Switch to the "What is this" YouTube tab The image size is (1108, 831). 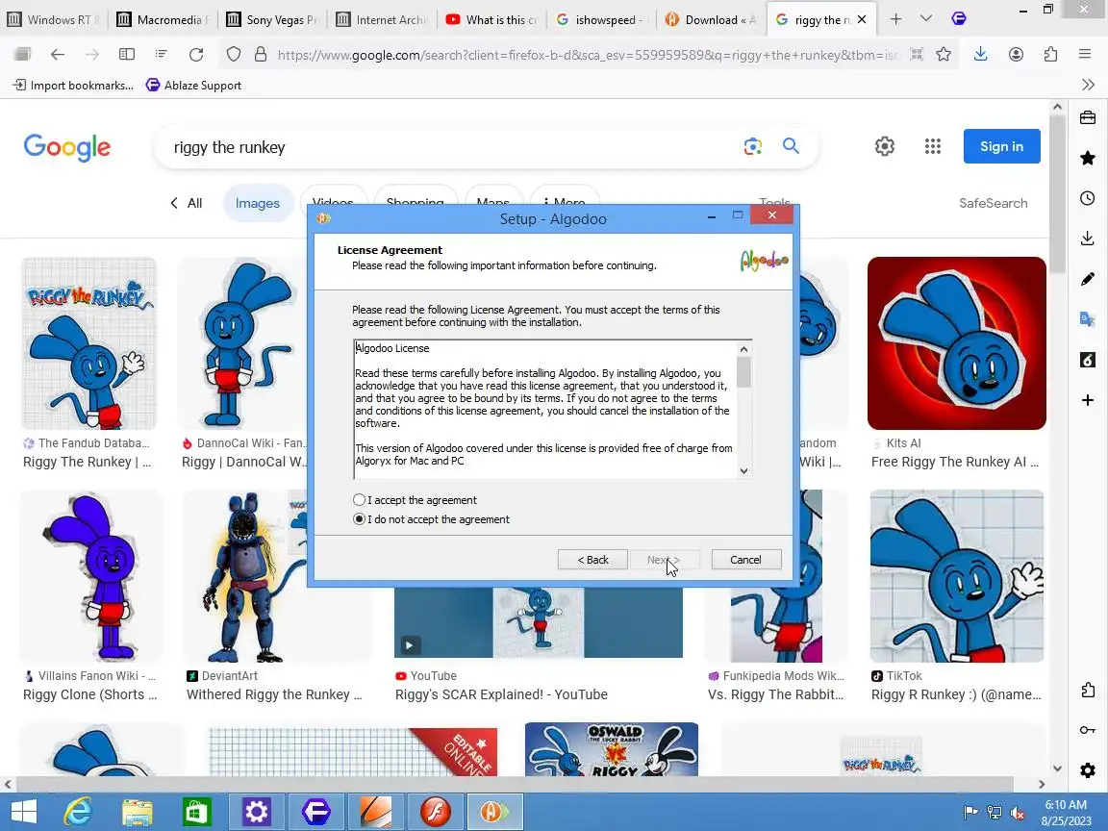point(491,20)
